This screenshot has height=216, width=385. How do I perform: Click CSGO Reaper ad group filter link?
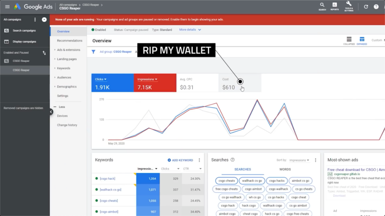point(122,52)
